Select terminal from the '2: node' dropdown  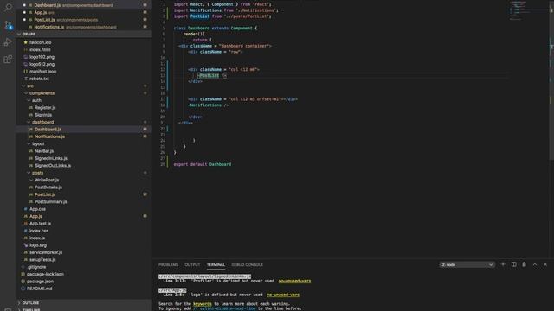click(x=467, y=264)
